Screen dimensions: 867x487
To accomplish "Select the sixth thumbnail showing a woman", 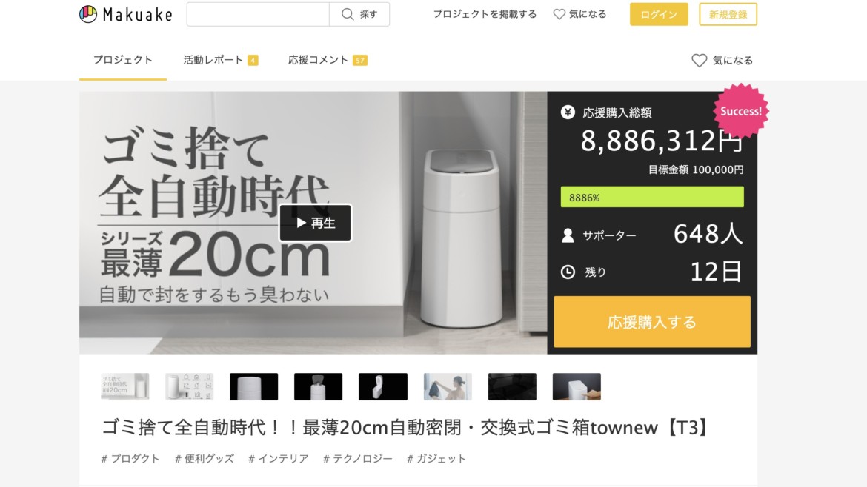I will click(448, 386).
